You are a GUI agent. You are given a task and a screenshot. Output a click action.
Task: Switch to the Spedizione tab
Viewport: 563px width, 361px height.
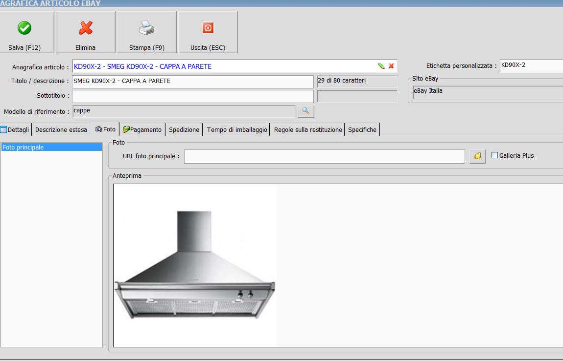pos(184,129)
